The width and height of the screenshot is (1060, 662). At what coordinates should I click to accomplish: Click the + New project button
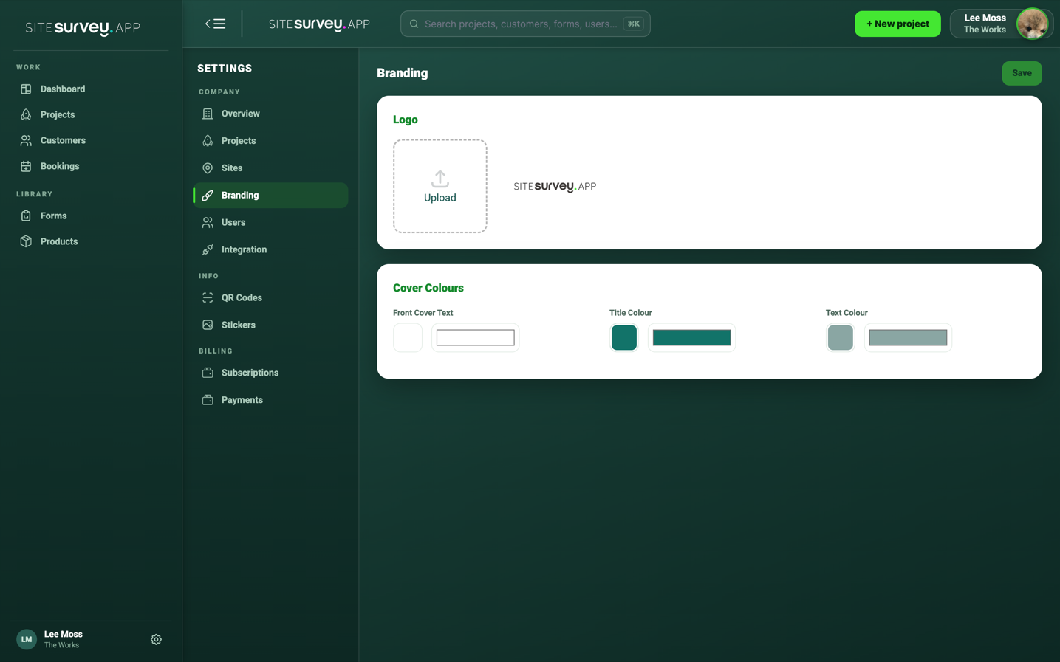897,24
